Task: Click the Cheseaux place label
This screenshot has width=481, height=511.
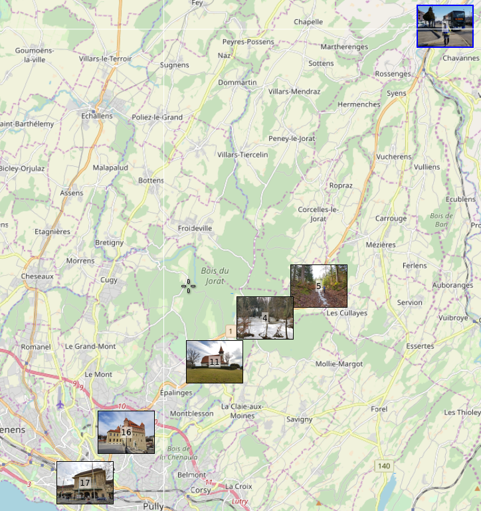Action: (x=37, y=276)
